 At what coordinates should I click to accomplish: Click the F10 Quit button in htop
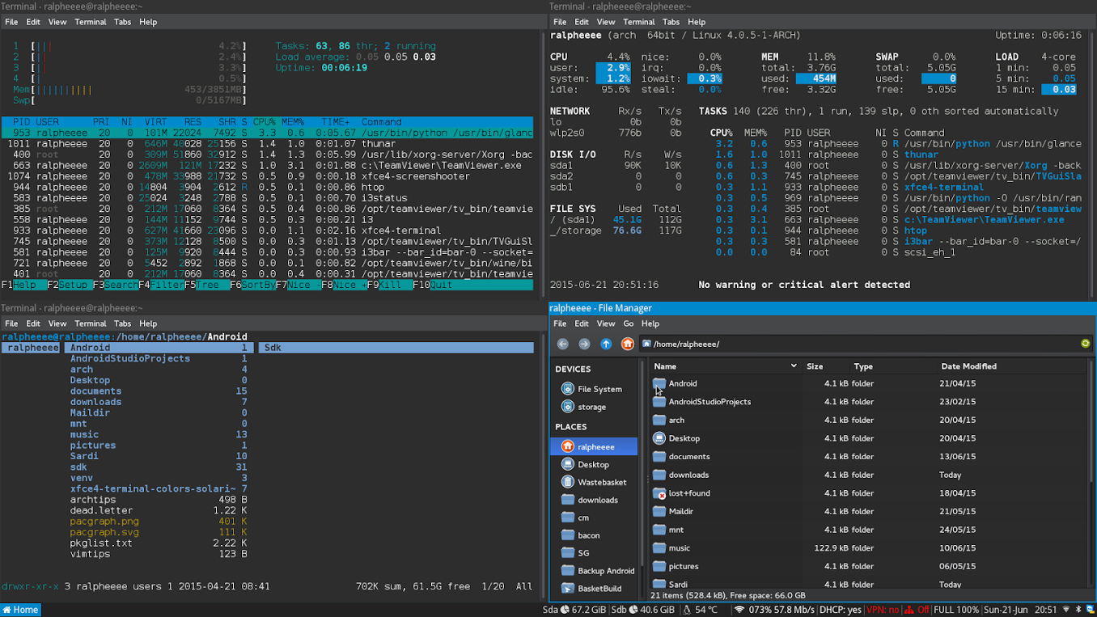coord(434,285)
